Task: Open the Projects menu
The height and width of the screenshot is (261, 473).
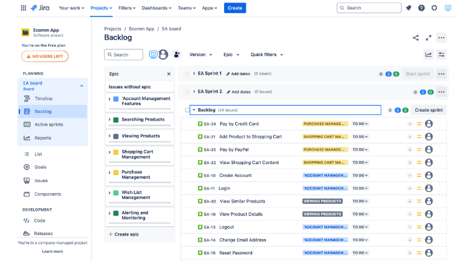Action: click(101, 8)
